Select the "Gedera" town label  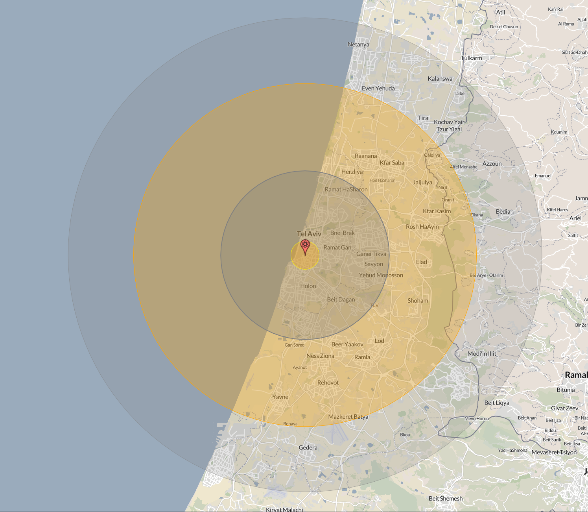coord(308,448)
